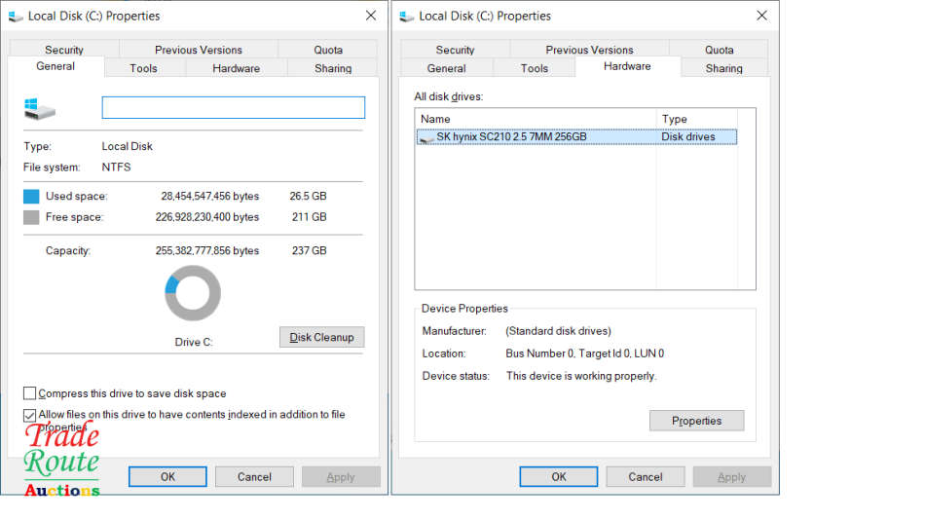Uncheck Allow files on this drive indexed
This screenshot has width=925, height=520.
point(30,415)
